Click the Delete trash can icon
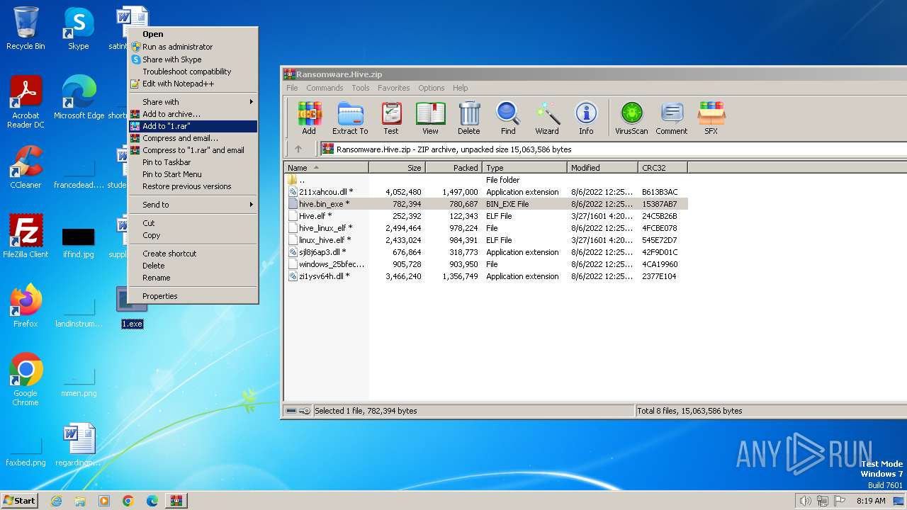 coord(468,118)
